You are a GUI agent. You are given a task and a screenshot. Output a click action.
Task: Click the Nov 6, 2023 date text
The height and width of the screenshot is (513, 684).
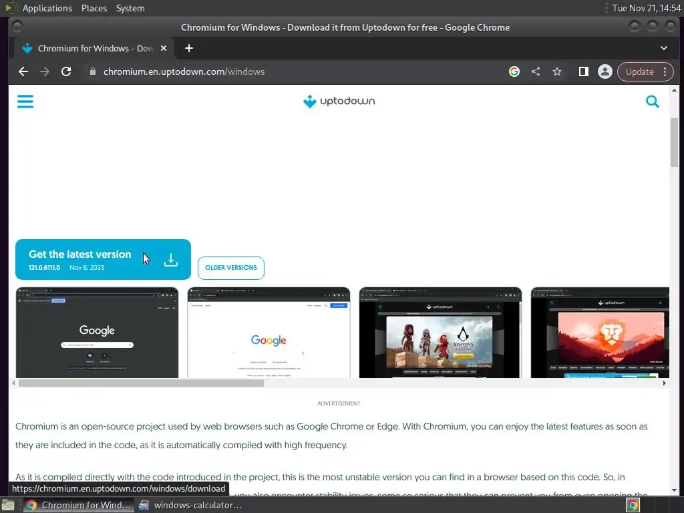pos(87,267)
